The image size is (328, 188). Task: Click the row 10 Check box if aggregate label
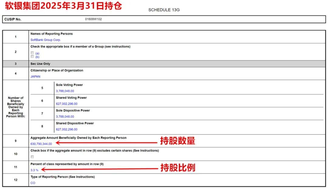tap(94, 150)
